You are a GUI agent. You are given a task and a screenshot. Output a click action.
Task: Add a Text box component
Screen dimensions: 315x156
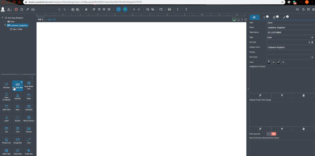click(x=6, y=86)
